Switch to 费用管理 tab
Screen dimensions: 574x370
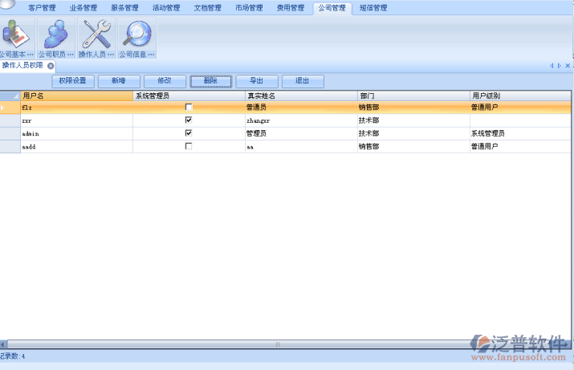[x=291, y=8]
